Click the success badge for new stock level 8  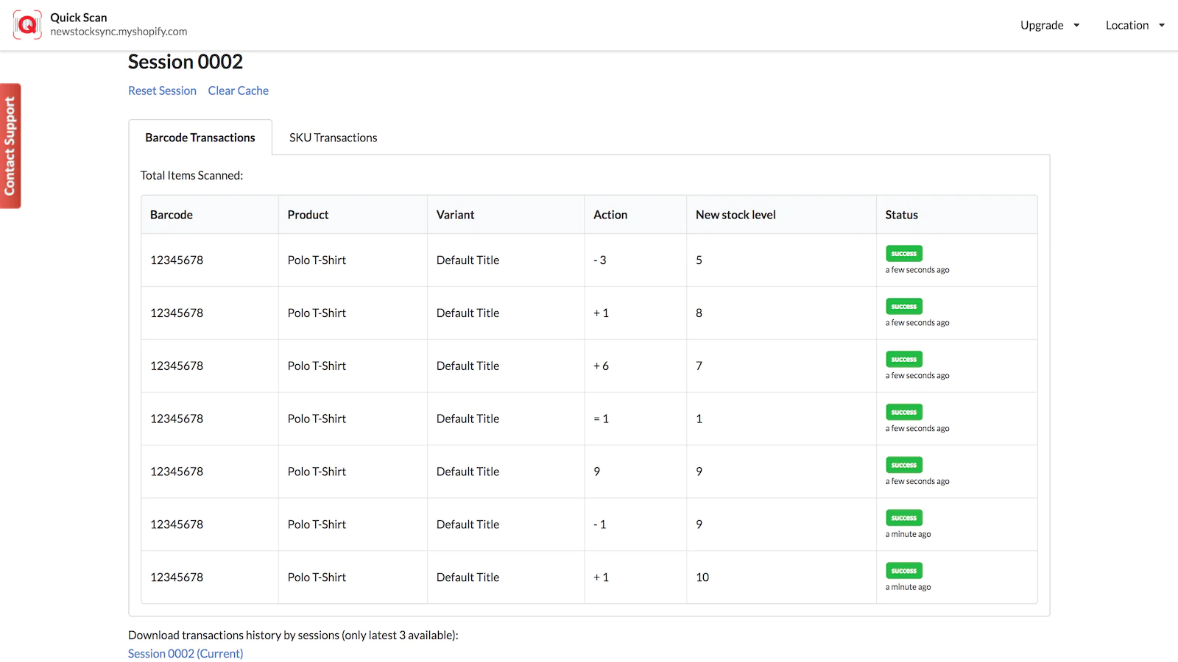[x=903, y=307]
